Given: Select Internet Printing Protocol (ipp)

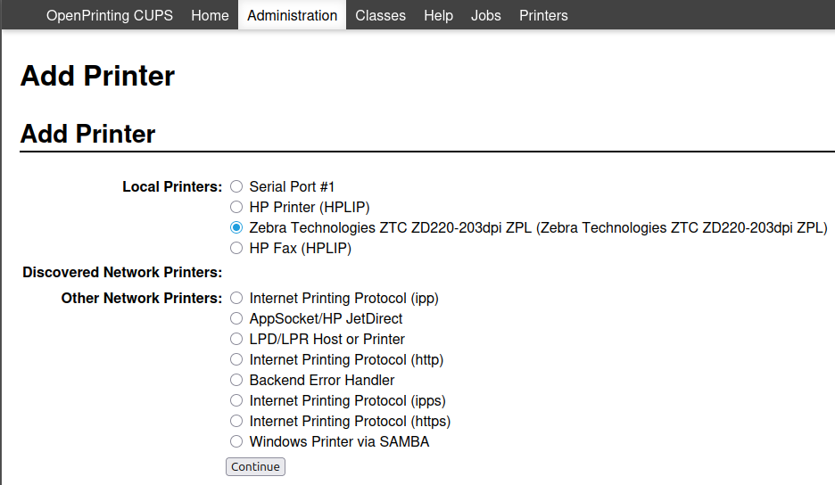Looking at the screenshot, I should pos(236,298).
